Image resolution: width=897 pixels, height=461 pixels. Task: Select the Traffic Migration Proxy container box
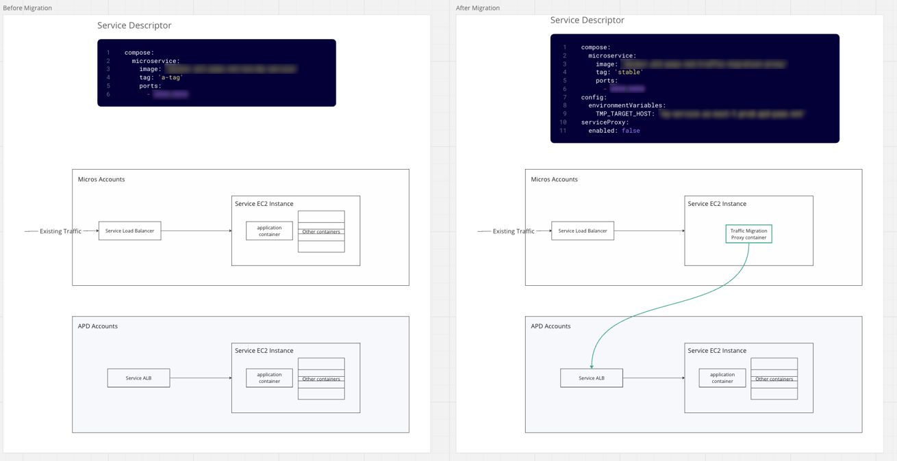tap(748, 234)
